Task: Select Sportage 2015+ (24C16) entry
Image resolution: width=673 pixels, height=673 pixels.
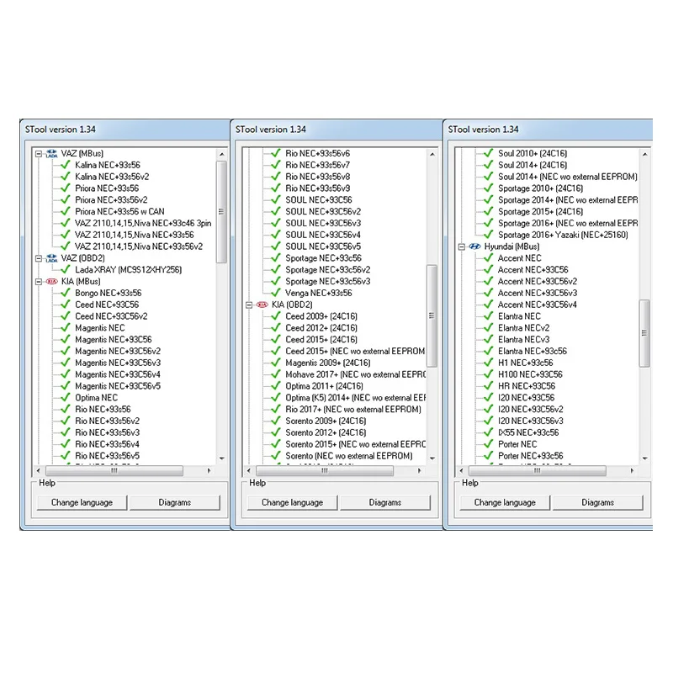Action: 540,212
